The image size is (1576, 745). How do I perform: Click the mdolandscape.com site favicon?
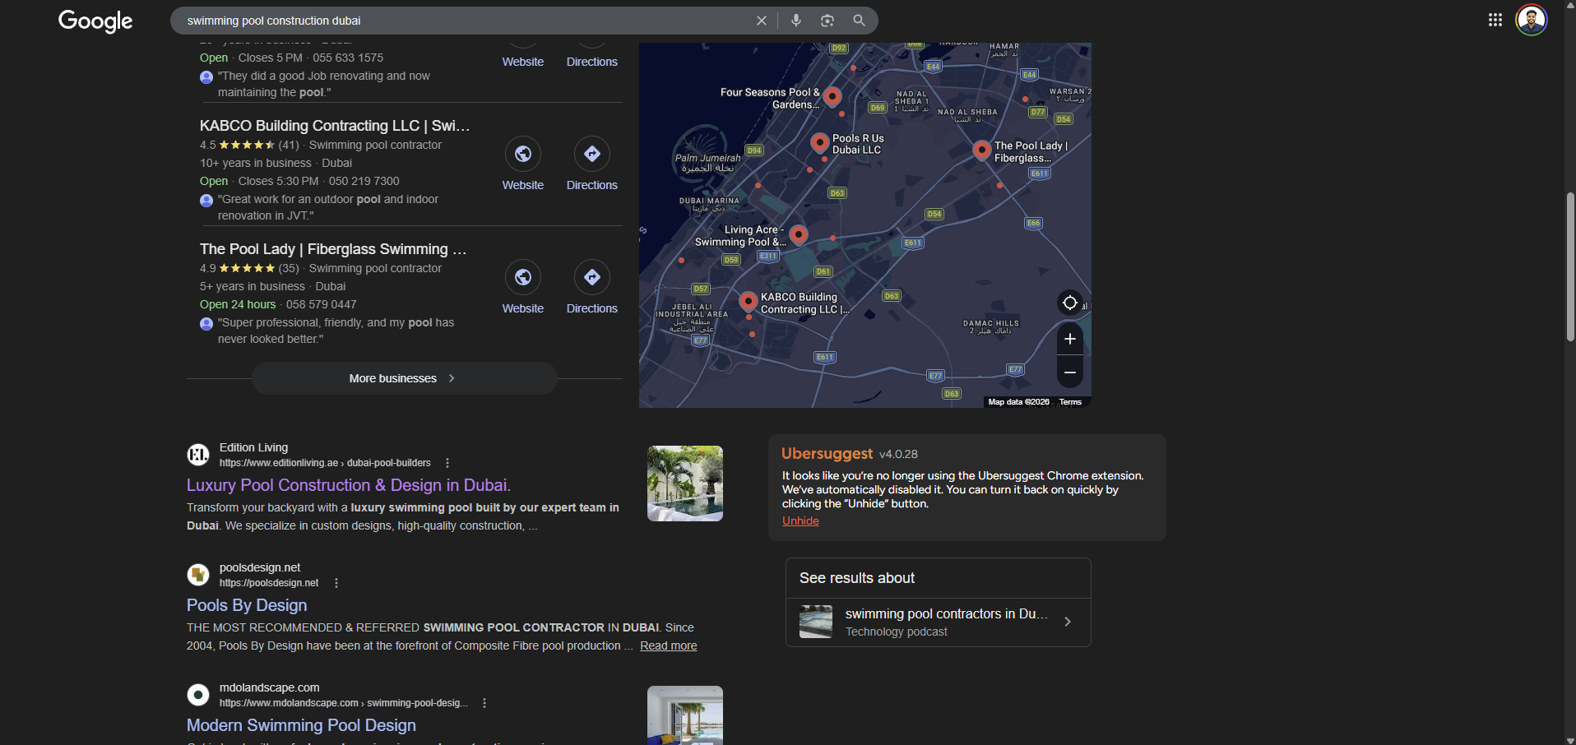tap(198, 695)
